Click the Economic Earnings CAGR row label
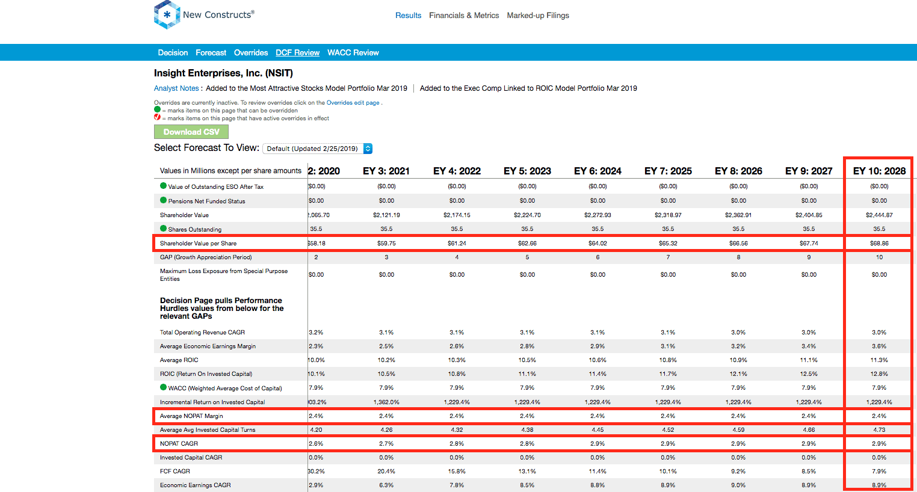917x492 pixels. 195,485
